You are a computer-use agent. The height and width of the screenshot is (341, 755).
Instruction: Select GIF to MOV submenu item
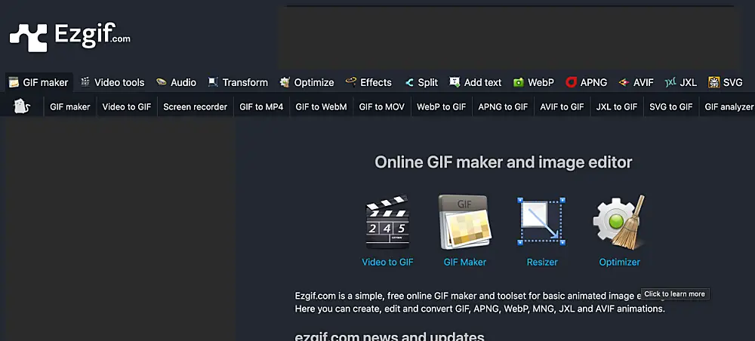tap(382, 107)
